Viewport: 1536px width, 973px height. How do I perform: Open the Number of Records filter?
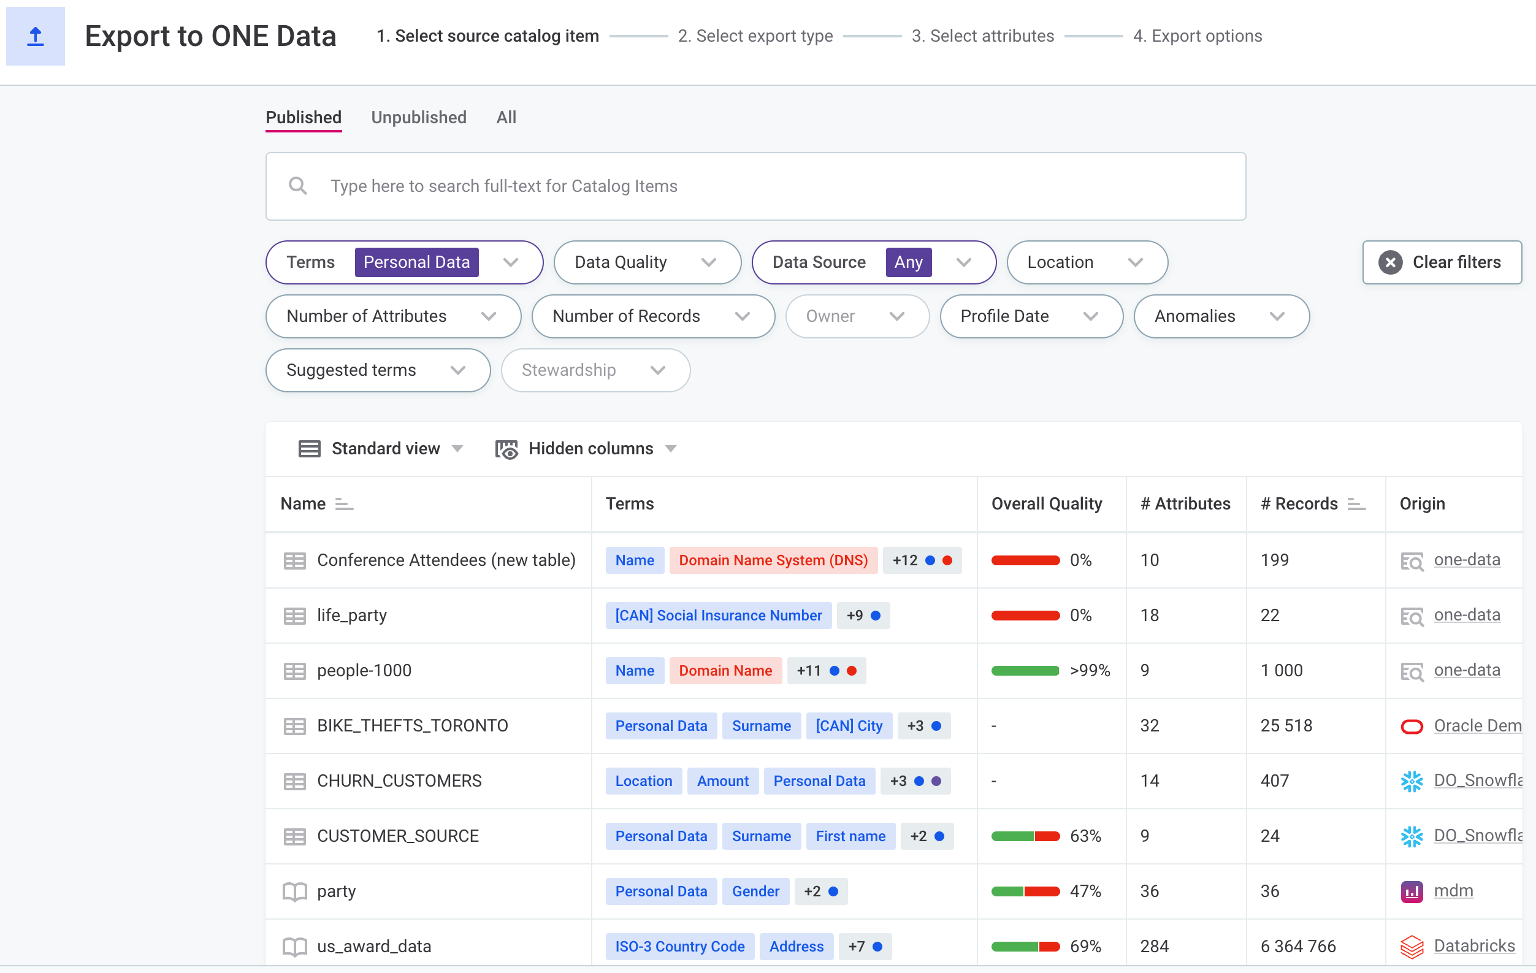(742, 316)
